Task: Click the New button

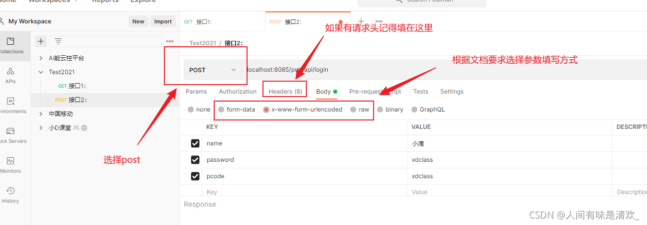Action: click(138, 21)
